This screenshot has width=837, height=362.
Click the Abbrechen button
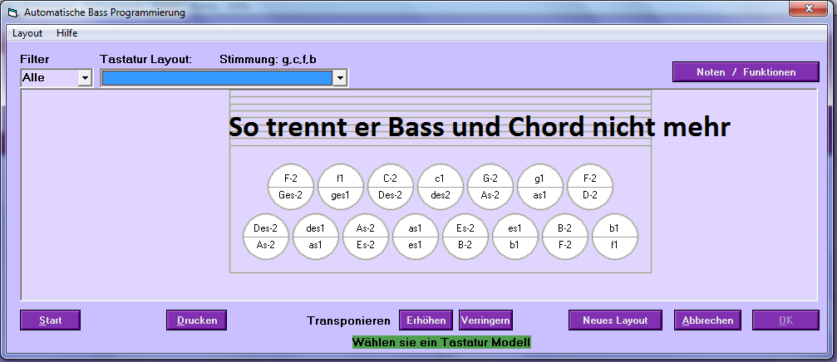pos(707,320)
